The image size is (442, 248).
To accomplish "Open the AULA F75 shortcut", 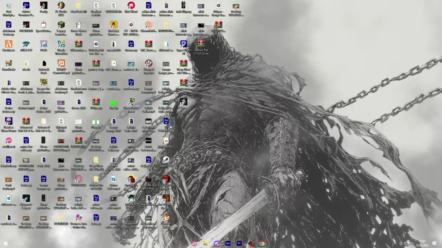I will coord(26,46).
